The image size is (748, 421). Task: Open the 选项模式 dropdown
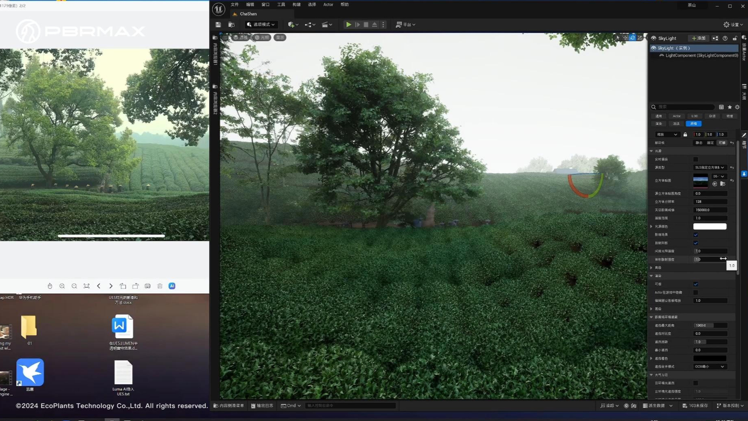[x=261, y=24]
